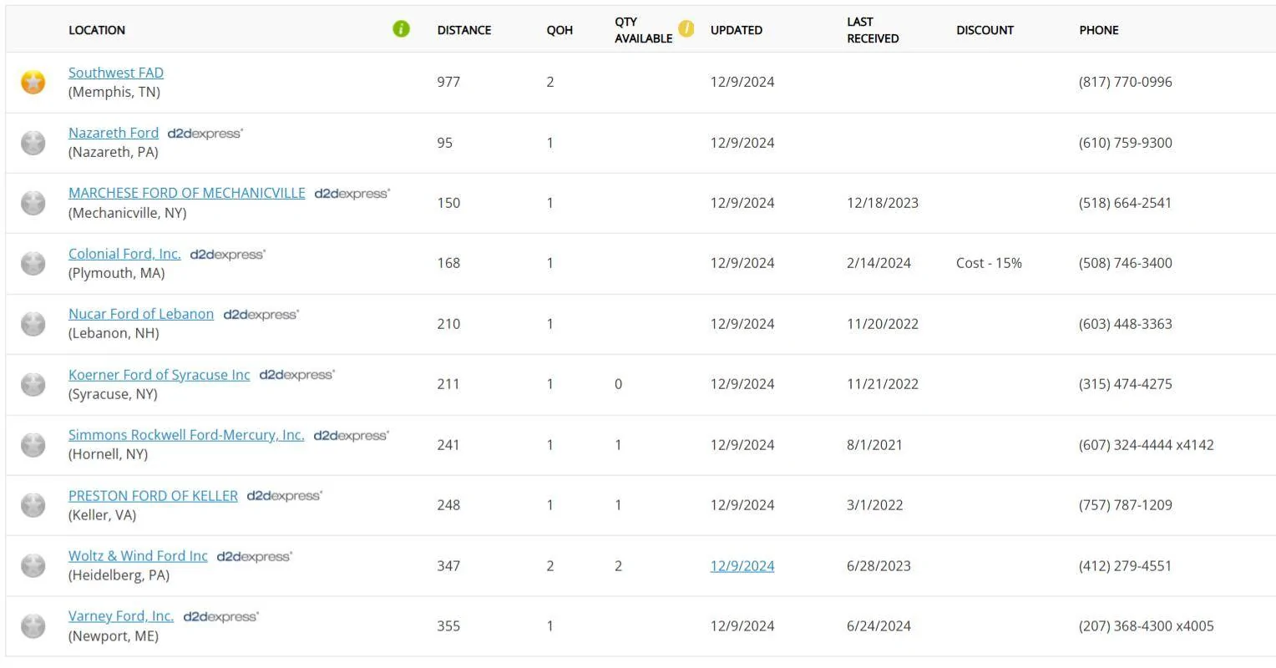The height and width of the screenshot is (668, 1276).
Task: Click the LAST RECEIVED column header
Action: pos(873,30)
